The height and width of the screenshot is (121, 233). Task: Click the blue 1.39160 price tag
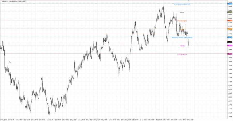click(x=230, y=4)
